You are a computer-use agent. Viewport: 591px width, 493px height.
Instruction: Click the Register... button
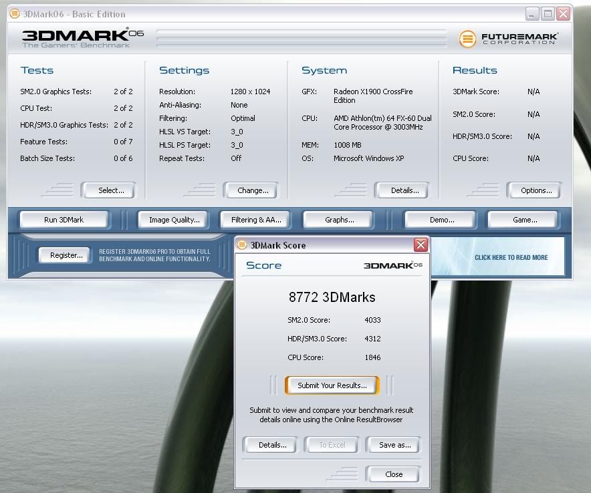pos(66,255)
